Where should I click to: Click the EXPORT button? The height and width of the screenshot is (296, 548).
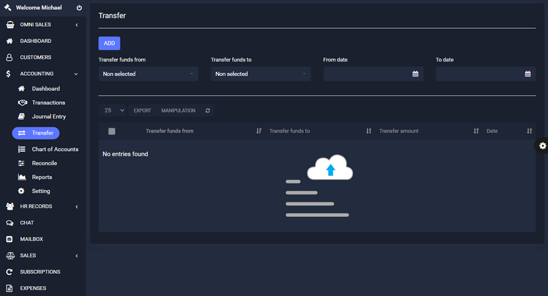[x=143, y=110]
